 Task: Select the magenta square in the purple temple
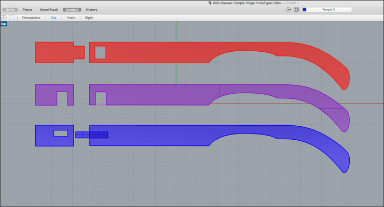(101, 98)
